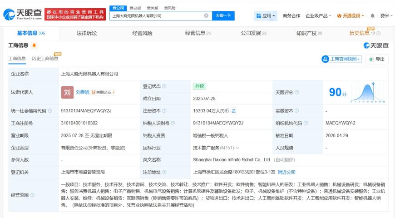This screenshot has height=218, width=395.
Task: Click the 天眼一下 search button
Action: pos(223,15)
